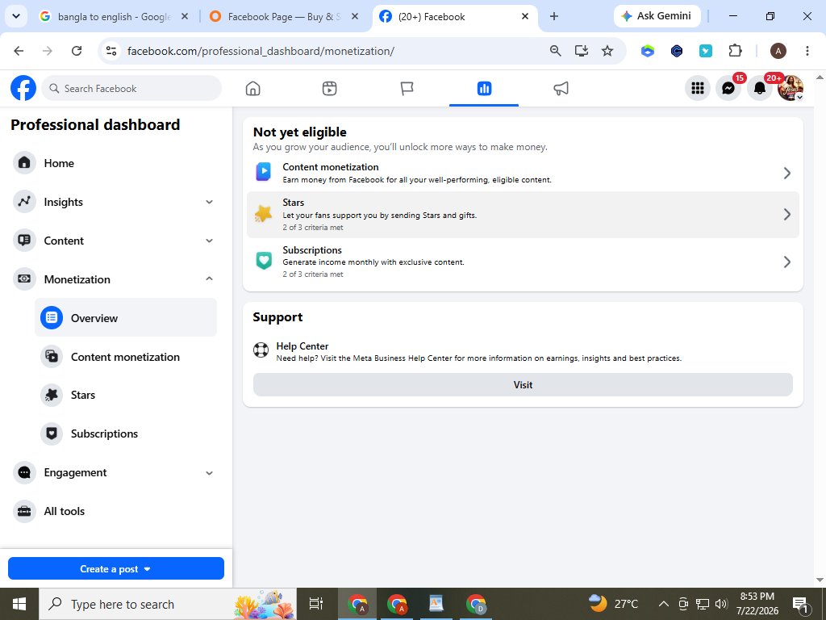Screen dimensions: 826x620
Task: Bookmark this page with the star icon
Action: click(x=607, y=51)
